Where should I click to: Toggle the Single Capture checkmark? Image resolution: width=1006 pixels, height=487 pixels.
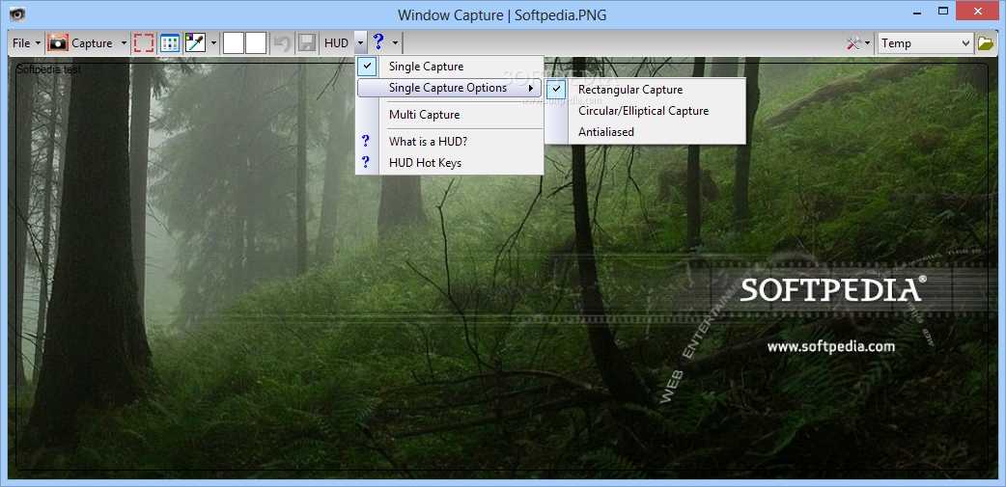368,66
